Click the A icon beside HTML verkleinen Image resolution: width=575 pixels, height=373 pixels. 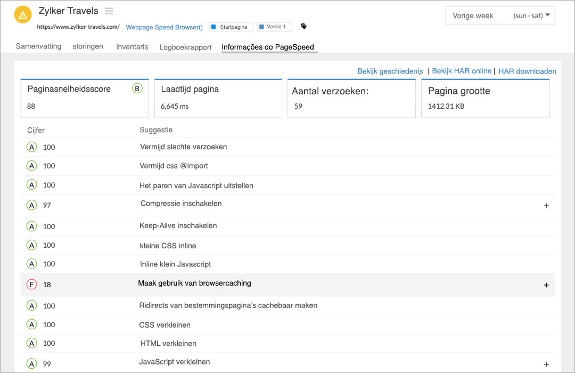(31, 343)
